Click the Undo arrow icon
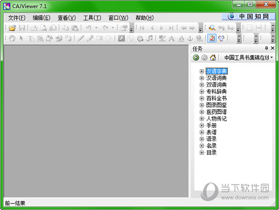279x210 pixels. [89, 28]
